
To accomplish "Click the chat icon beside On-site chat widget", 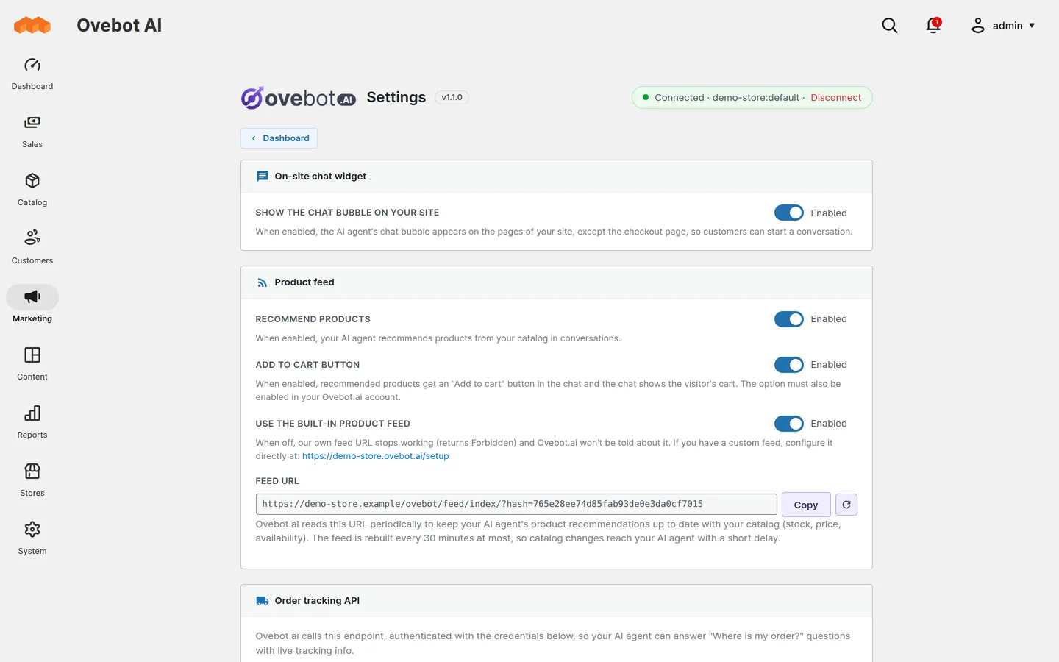I will pos(263,177).
